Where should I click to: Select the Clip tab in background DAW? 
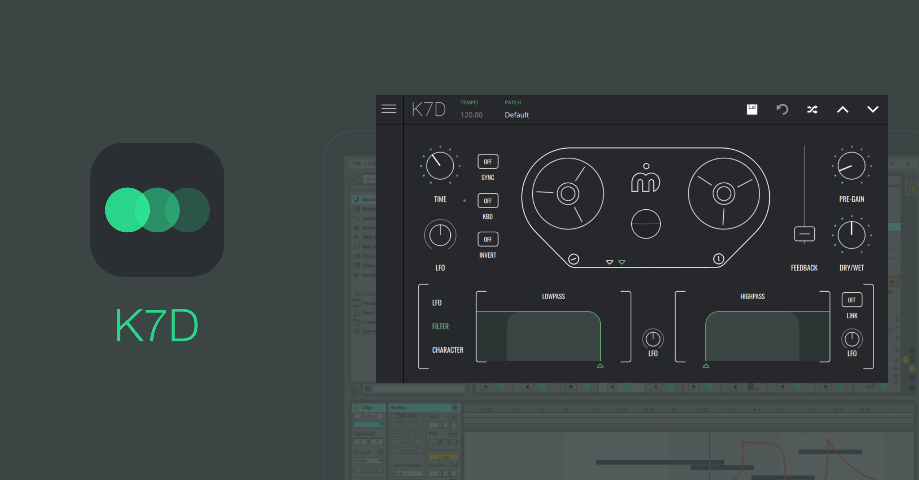tap(369, 407)
